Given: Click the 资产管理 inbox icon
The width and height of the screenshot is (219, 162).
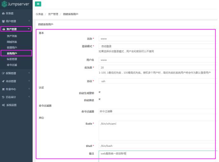Looking at the screenshot, I should pos(4,29).
